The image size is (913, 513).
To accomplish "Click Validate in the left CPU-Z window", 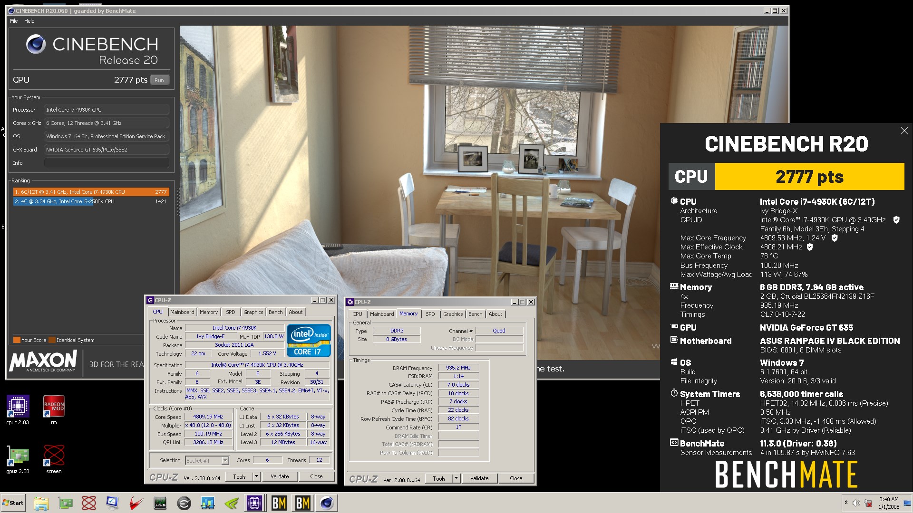I will (x=280, y=476).
